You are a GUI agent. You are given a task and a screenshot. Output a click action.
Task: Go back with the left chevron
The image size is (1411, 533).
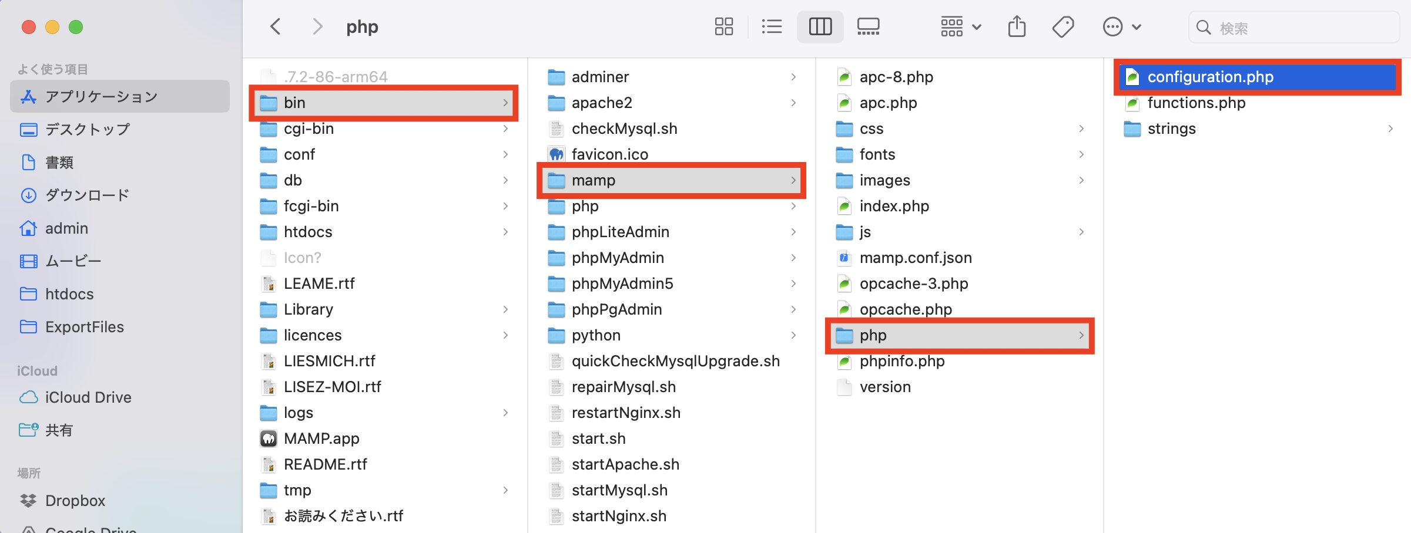(275, 26)
